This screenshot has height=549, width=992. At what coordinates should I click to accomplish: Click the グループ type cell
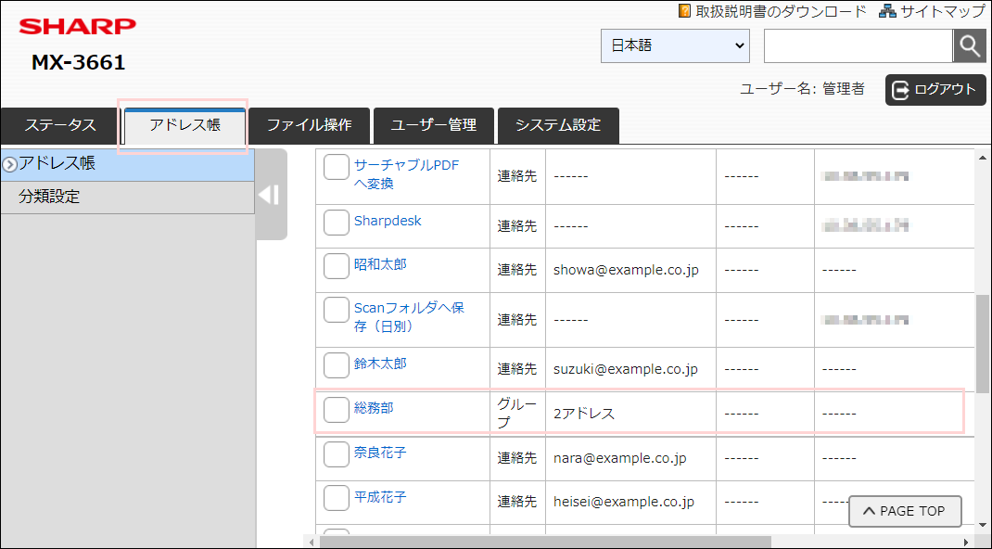coord(517,413)
